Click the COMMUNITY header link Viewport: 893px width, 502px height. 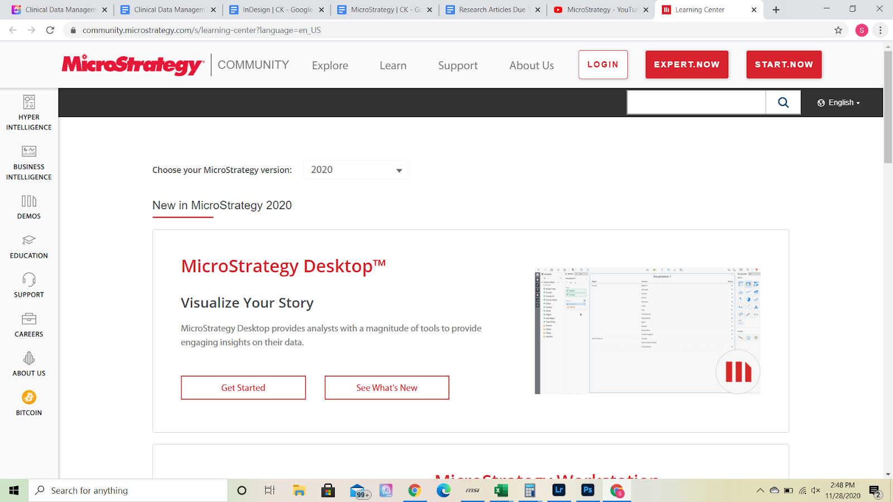click(253, 65)
